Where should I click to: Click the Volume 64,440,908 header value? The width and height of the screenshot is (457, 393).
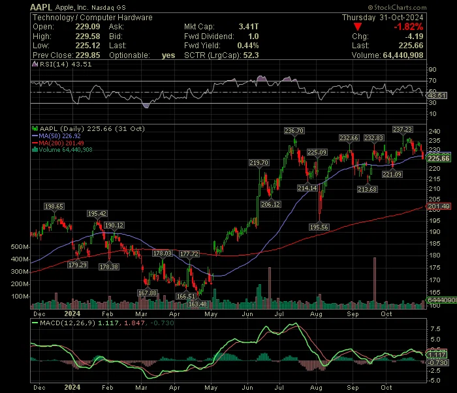(x=403, y=55)
